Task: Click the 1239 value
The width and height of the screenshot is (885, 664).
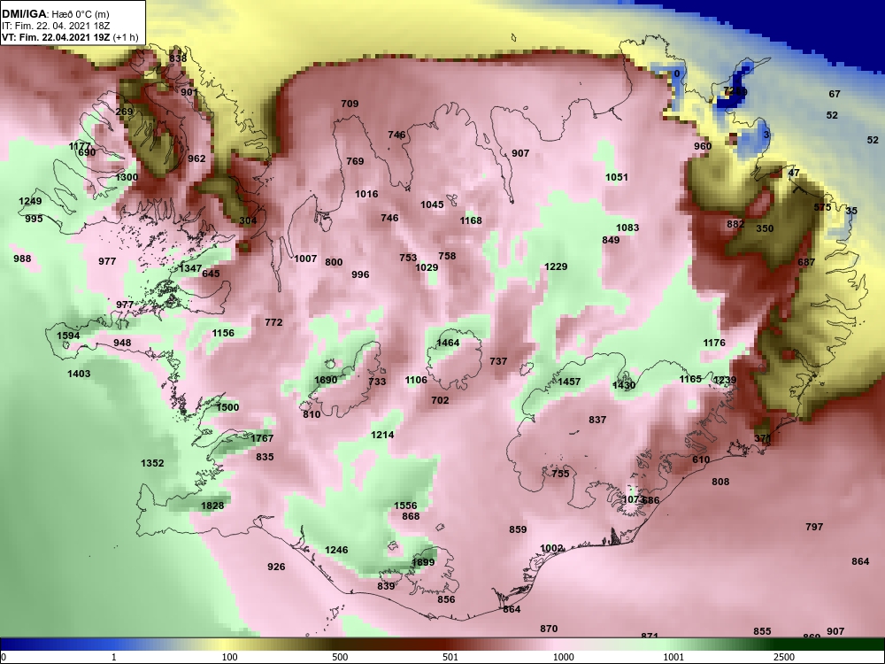Action: pos(725,380)
